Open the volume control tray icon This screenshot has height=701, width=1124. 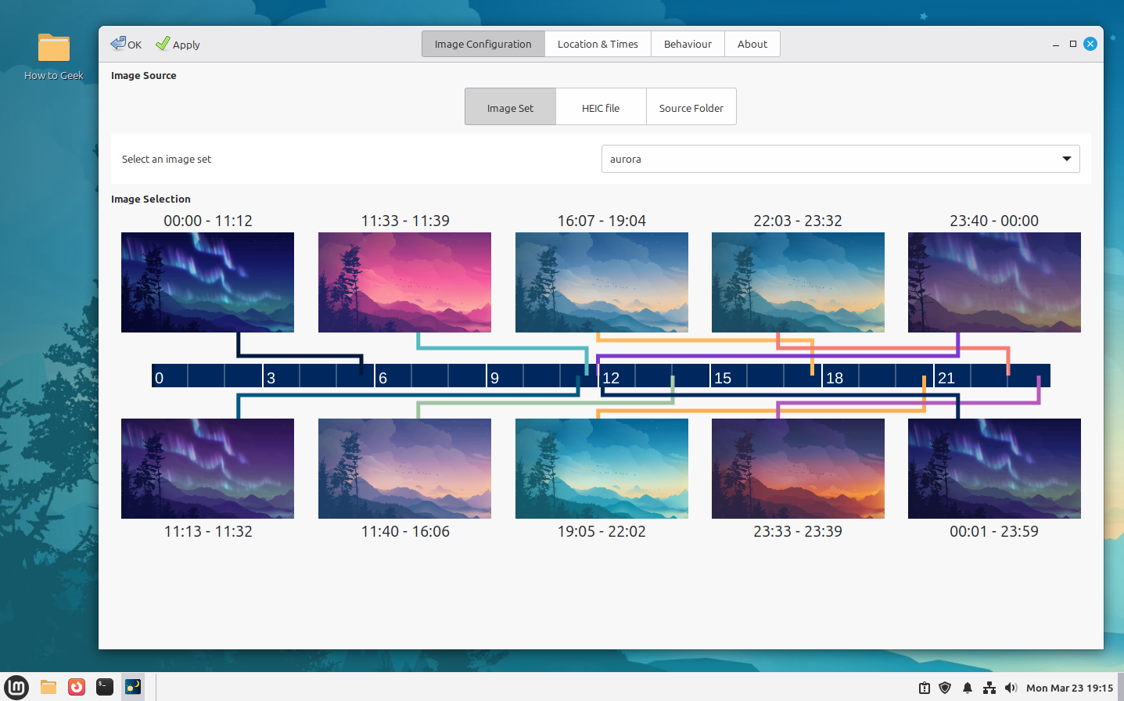1011,688
